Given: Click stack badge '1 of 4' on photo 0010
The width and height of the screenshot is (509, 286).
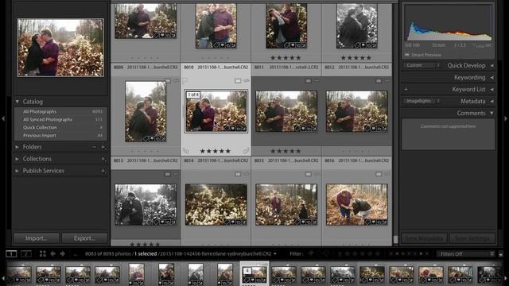Looking at the screenshot, I should (193, 95).
